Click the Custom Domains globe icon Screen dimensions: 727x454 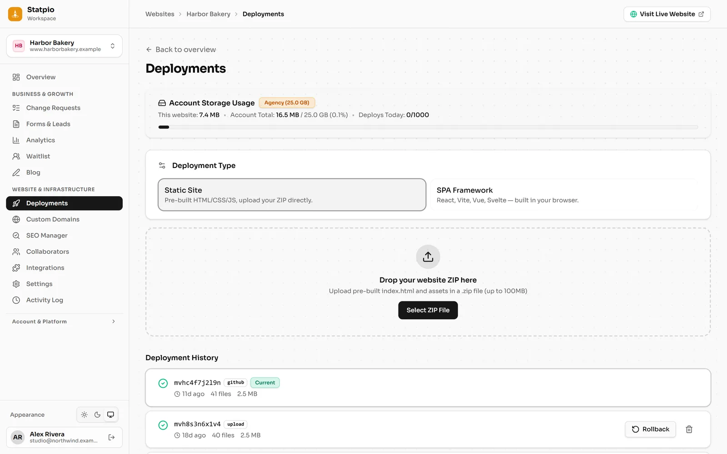16,219
